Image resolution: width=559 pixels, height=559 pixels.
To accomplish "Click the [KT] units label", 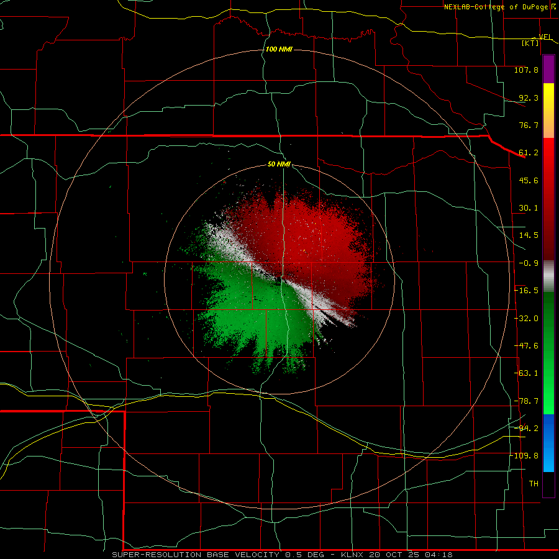I will [x=530, y=43].
